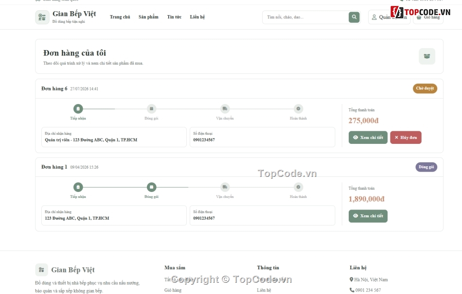Click the Tiếp nhận step icon of Đơn hàng 6
The image size is (462, 294).
[78, 109]
